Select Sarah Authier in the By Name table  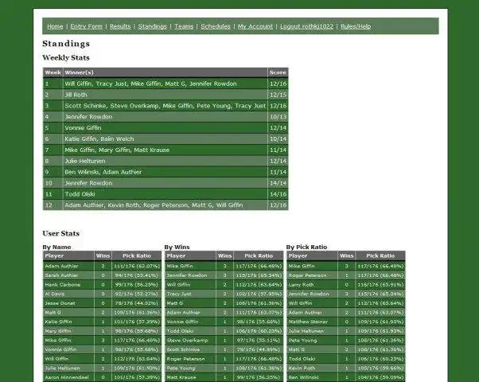click(x=61, y=275)
